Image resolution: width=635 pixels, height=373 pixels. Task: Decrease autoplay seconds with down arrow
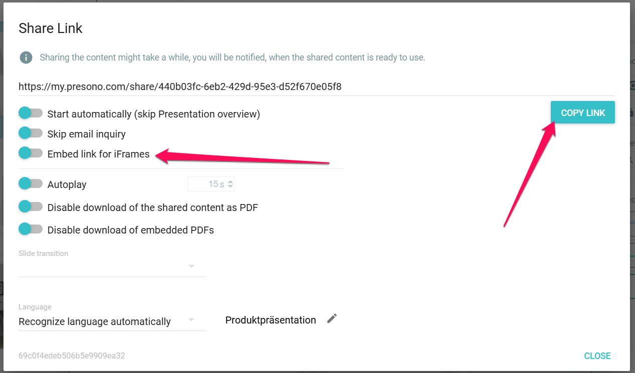230,187
